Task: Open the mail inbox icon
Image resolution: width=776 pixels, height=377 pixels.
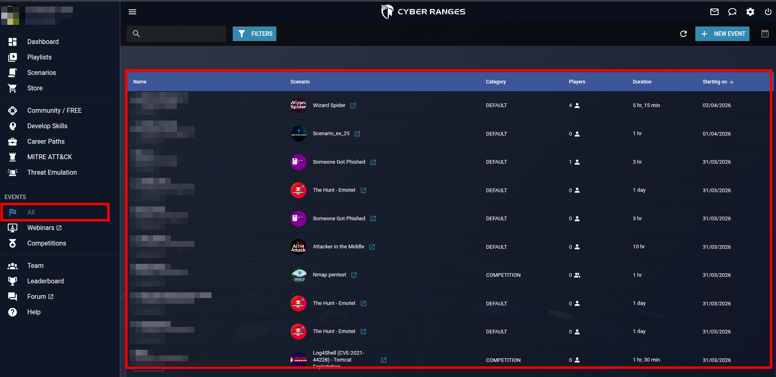Action: tap(714, 12)
